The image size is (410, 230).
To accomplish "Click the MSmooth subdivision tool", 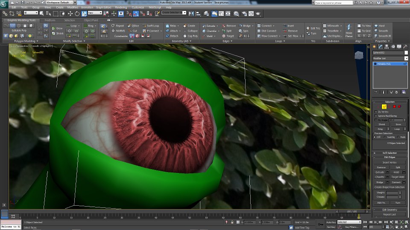I will (x=332, y=26).
